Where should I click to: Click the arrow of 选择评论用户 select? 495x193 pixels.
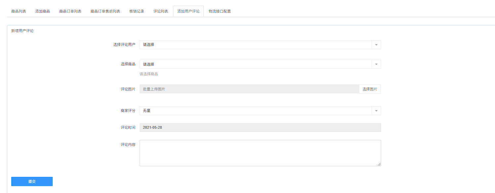[376, 45]
